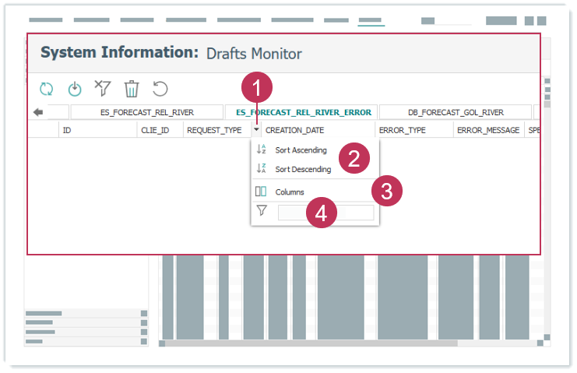Expand the Columns submenu
This screenshot has height=373, width=577.
click(x=290, y=192)
